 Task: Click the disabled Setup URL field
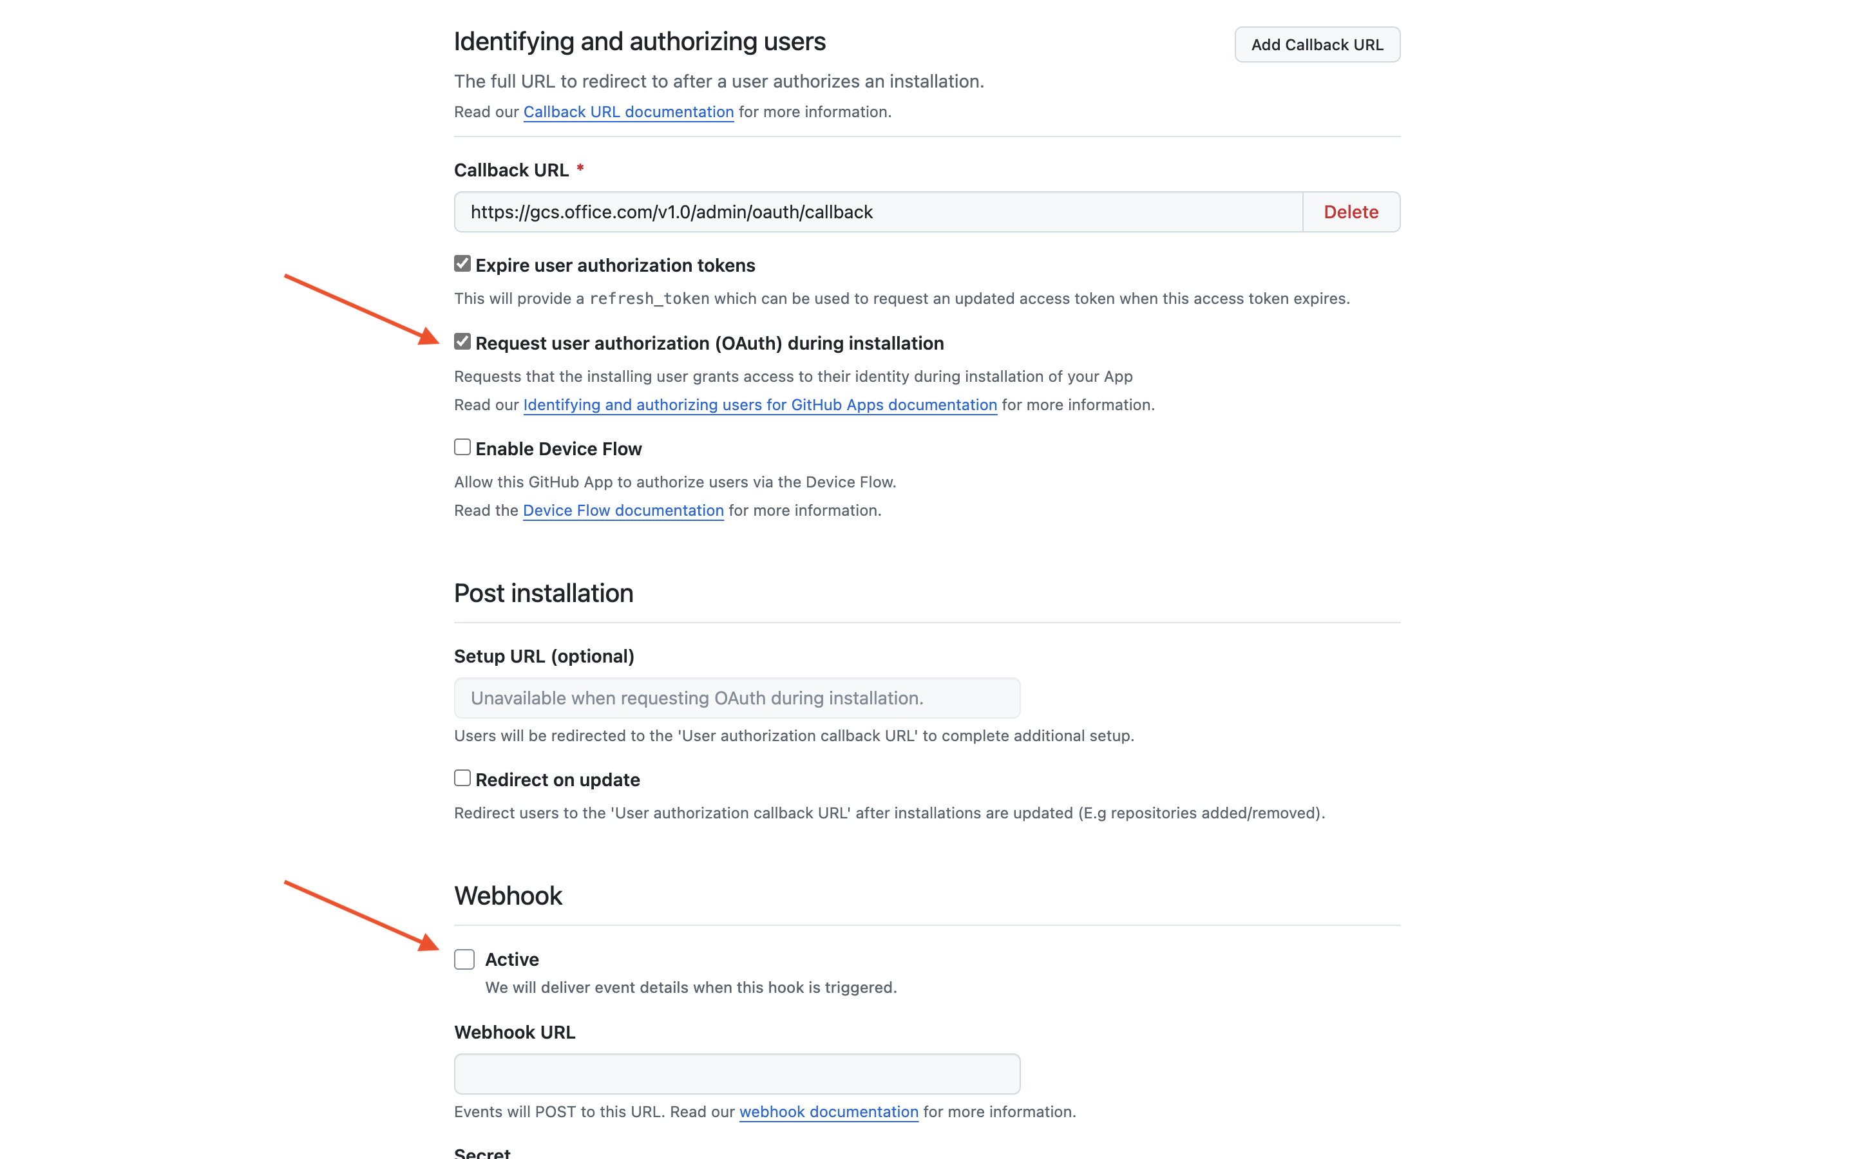tap(737, 699)
